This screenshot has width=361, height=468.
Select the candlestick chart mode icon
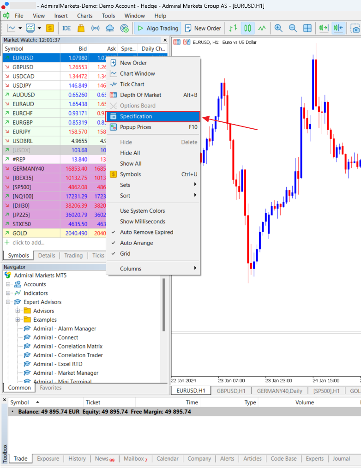click(247, 28)
